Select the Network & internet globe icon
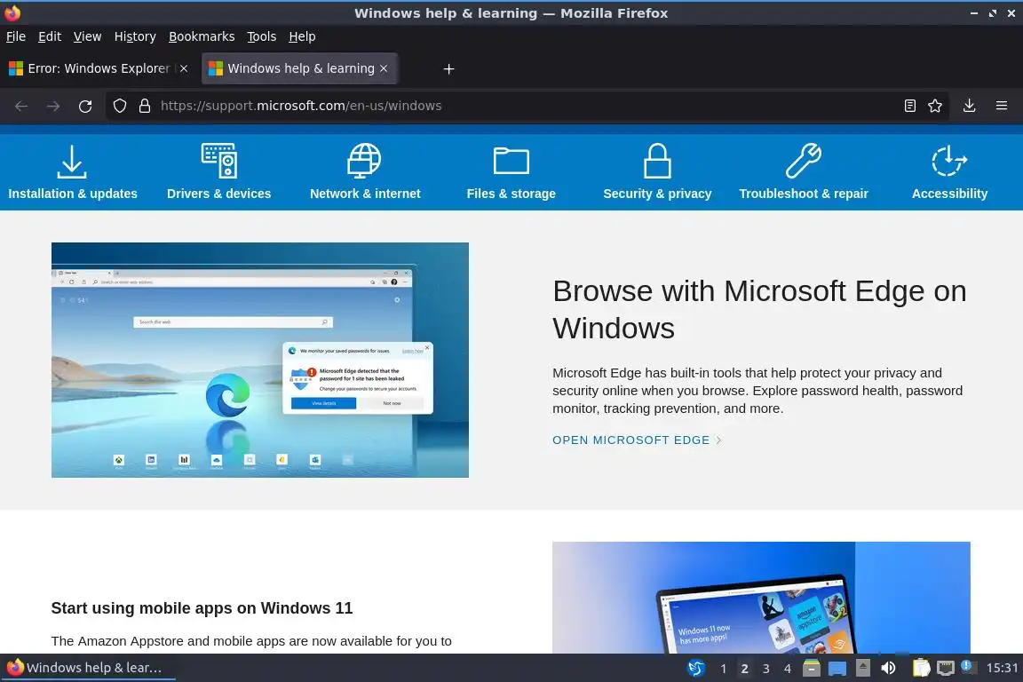Viewport: 1023px width, 682px height. [x=364, y=161]
